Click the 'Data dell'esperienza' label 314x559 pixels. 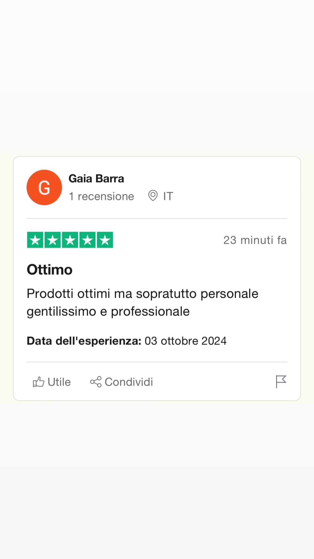pos(84,341)
